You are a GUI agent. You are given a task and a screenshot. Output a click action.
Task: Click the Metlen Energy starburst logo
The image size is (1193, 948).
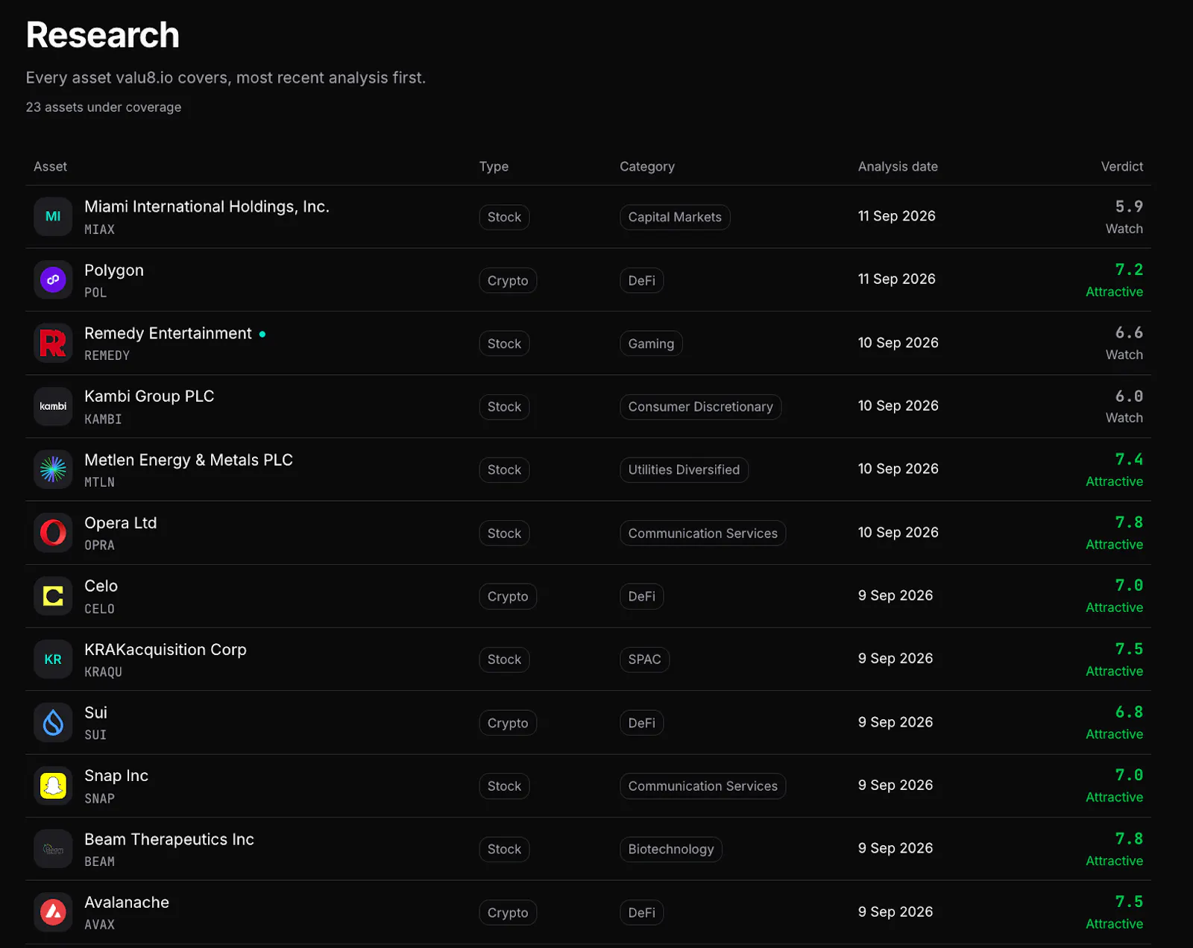tap(53, 470)
